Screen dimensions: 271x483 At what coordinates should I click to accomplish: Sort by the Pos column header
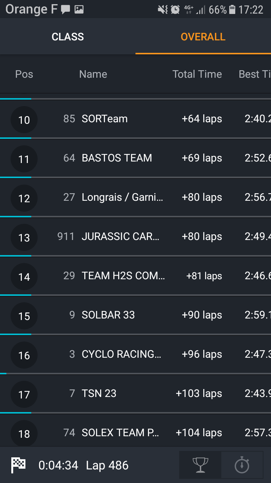24,74
